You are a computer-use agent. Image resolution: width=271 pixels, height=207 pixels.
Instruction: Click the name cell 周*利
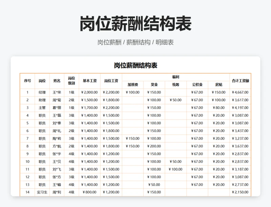click(57, 192)
